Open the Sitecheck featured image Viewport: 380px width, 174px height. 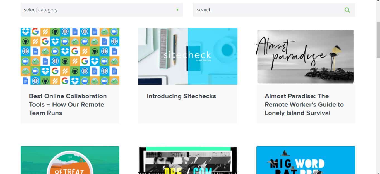188,56
